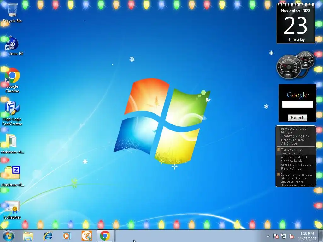Launch Internet Explorer from the taskbar
This screenshot has height=242, width=323.
point(48,236)
